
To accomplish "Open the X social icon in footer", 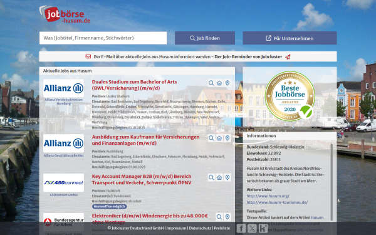I will [x=252, y=228].
